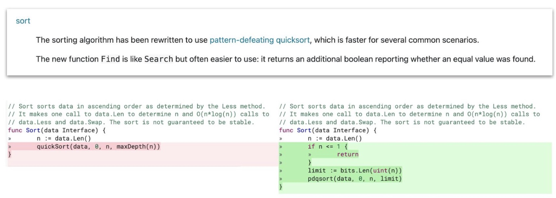Viewport: 556px width, 198px height.
Task: Click the first comment line in the right pane
Action: tap(408, 107)
